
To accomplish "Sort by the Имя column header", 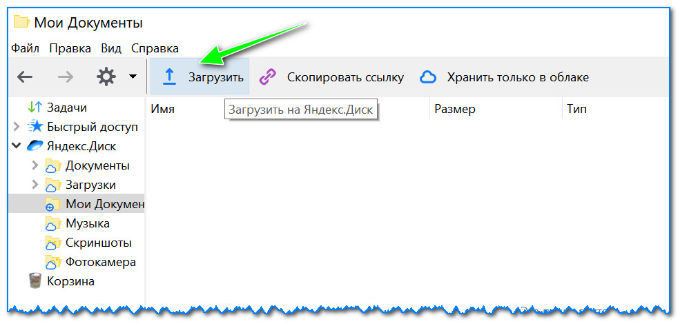I will click(162, 110).
